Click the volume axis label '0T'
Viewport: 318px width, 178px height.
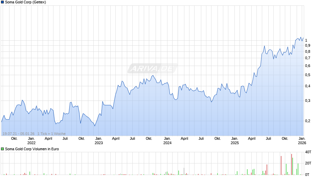tap(307, 175)
